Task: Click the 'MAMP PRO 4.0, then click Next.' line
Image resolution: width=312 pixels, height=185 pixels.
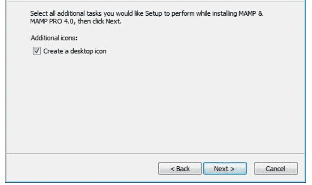Action: (76, 21)
